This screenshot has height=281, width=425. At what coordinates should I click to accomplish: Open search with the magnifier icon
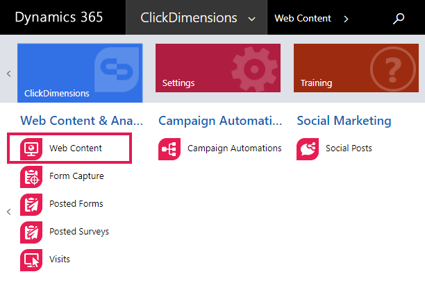pyautogui.click(x=399, y=19)
